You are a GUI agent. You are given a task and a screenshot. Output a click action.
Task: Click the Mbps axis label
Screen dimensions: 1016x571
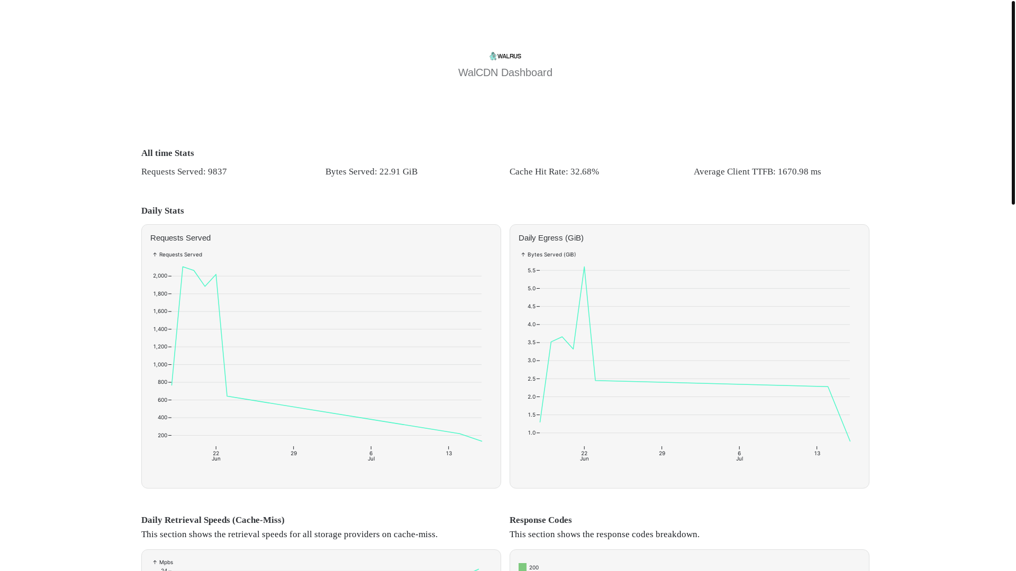click(x=162, y=563)
